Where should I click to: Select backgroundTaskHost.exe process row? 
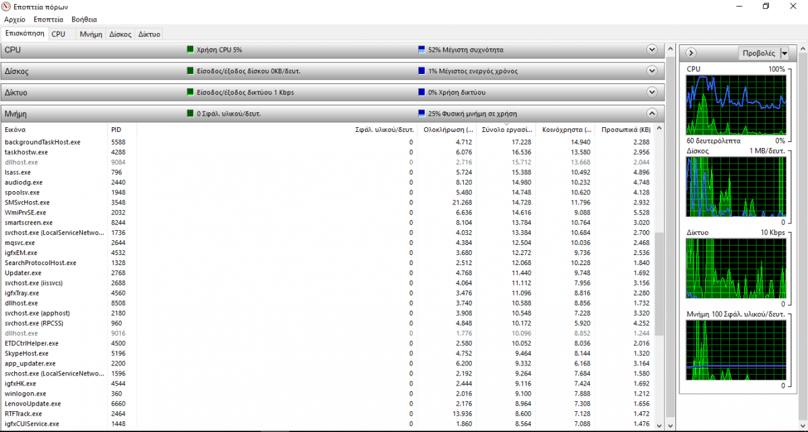coord(327,142)
